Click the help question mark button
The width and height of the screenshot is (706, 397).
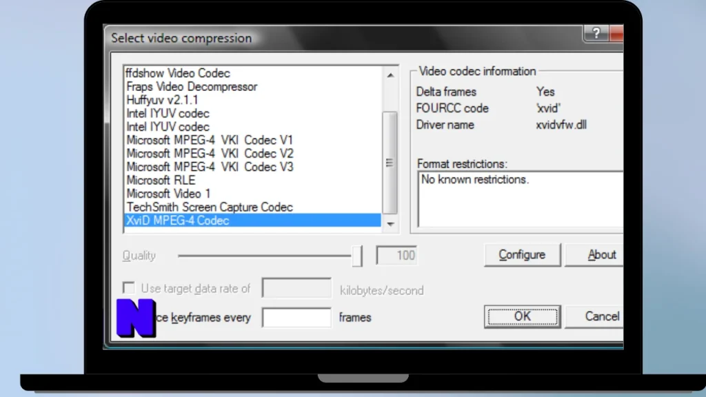(x=596, y=33)
